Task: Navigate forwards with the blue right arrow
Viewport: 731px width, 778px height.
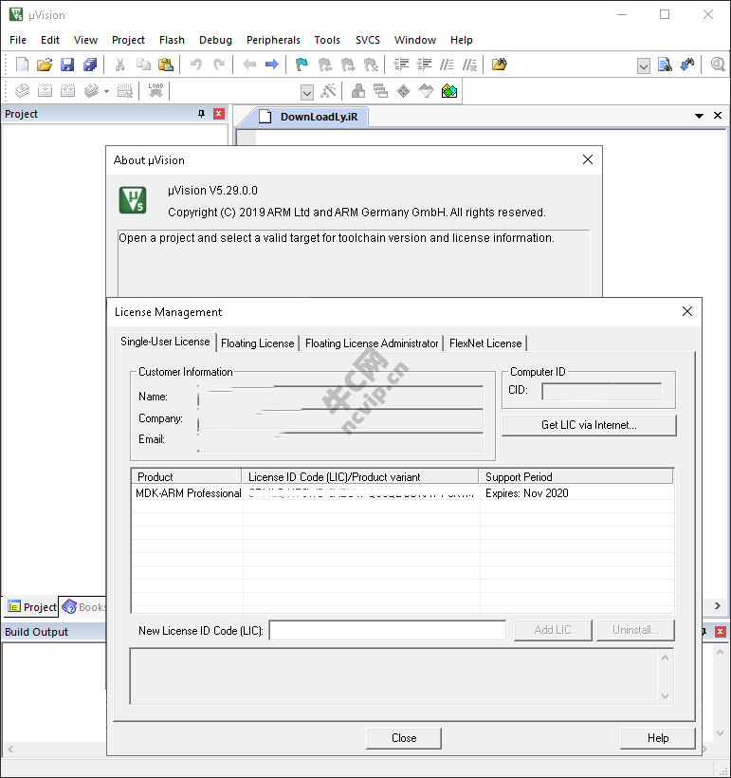Action: click(272, 65)
